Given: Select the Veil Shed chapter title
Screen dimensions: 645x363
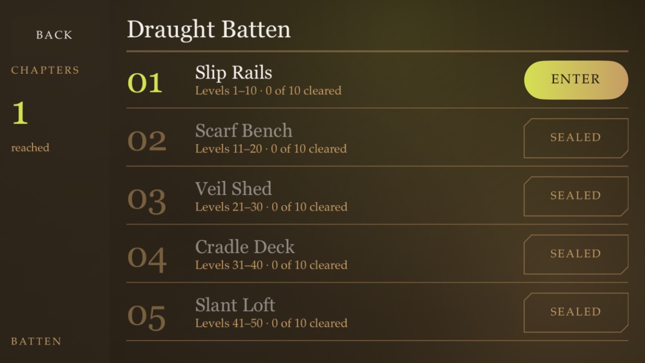Looking at the screenshot, I should click(x=233, y=189).
